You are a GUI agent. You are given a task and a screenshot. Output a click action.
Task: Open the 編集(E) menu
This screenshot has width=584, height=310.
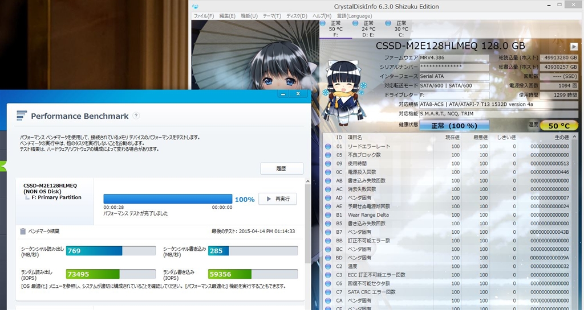coord(227,16)
